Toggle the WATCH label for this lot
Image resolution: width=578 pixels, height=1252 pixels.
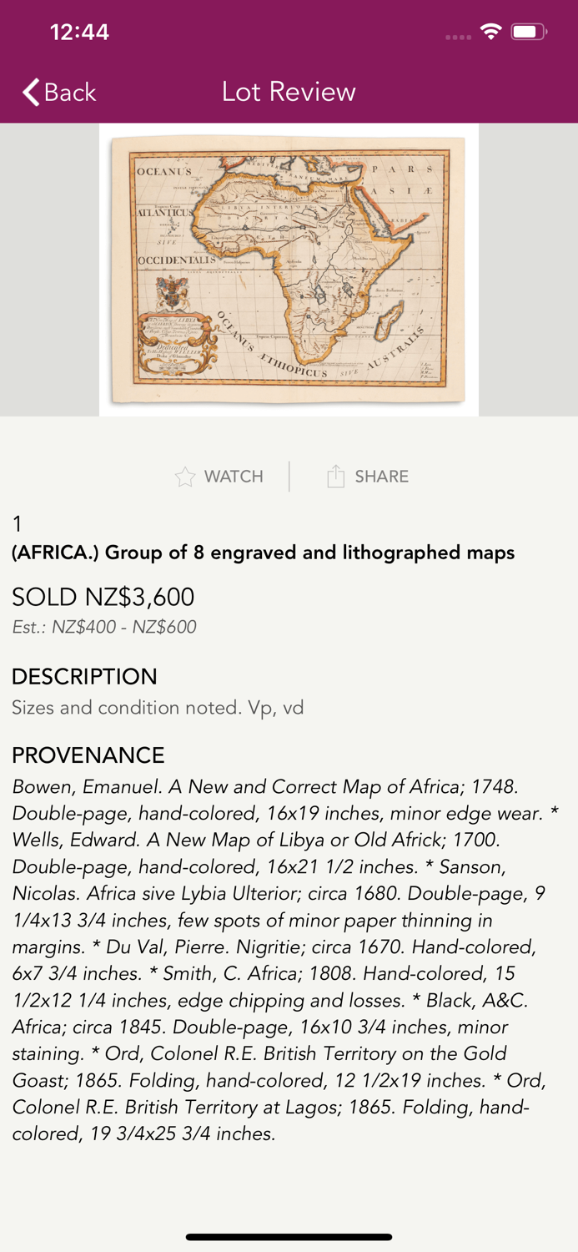(234, 477)
